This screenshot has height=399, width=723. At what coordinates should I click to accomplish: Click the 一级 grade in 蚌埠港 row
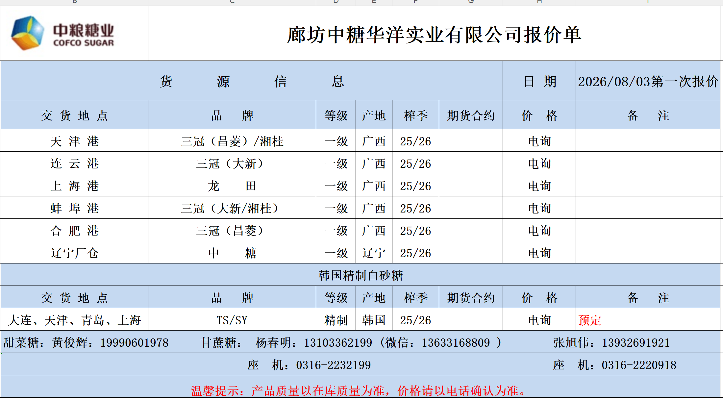pos(336,208)
